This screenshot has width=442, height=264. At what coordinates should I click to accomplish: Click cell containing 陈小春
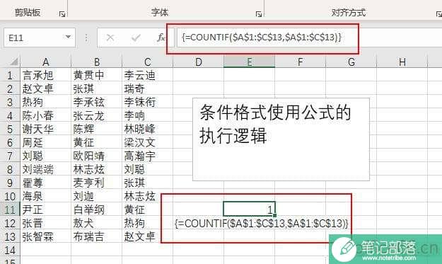[x=46, y=115]
